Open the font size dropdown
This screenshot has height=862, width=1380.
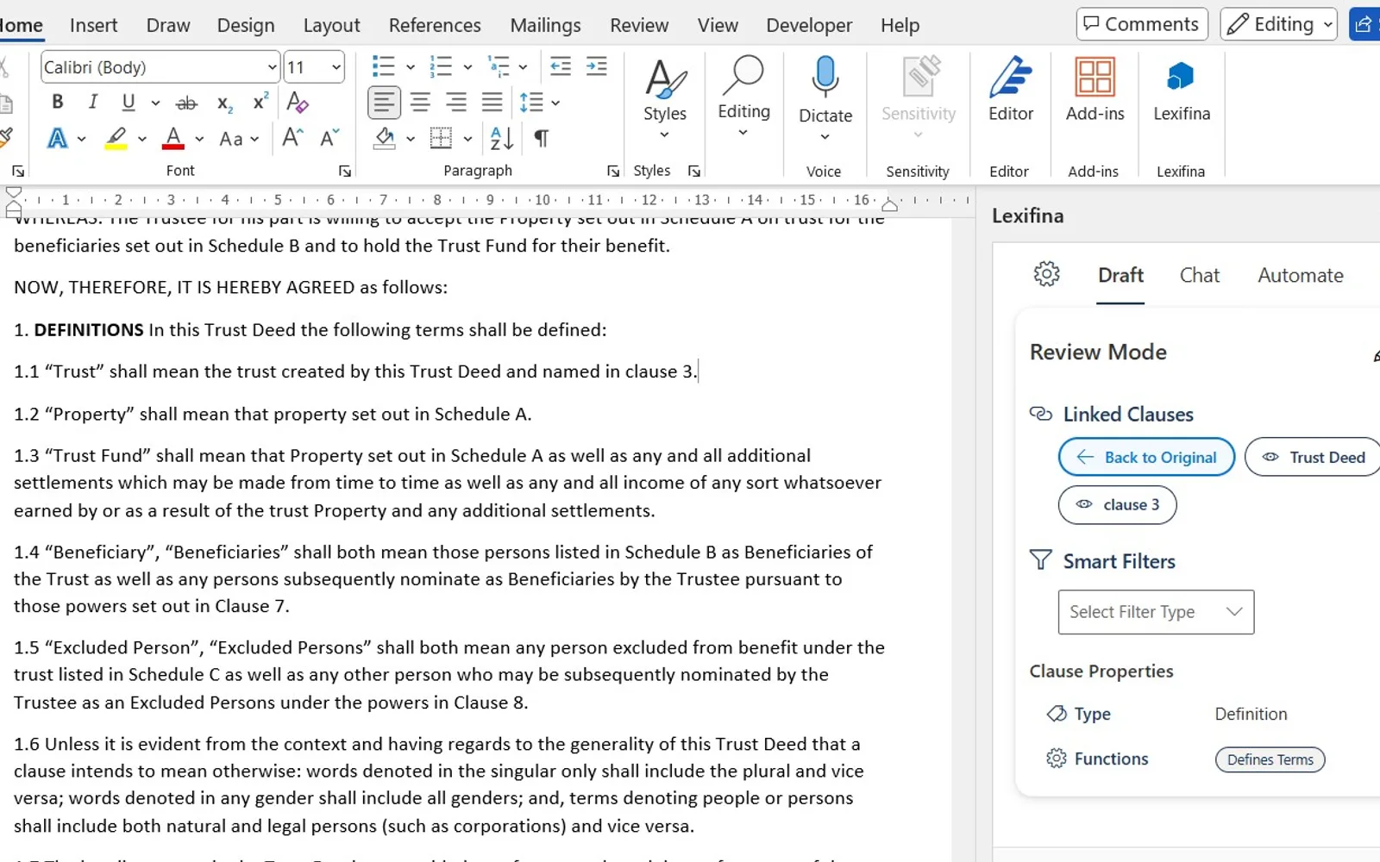click(336, 67)
